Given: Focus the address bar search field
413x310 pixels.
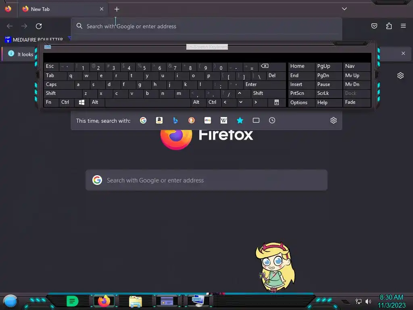Looking at the screenshot, I should pyautogui.click(x=206, y=26).
